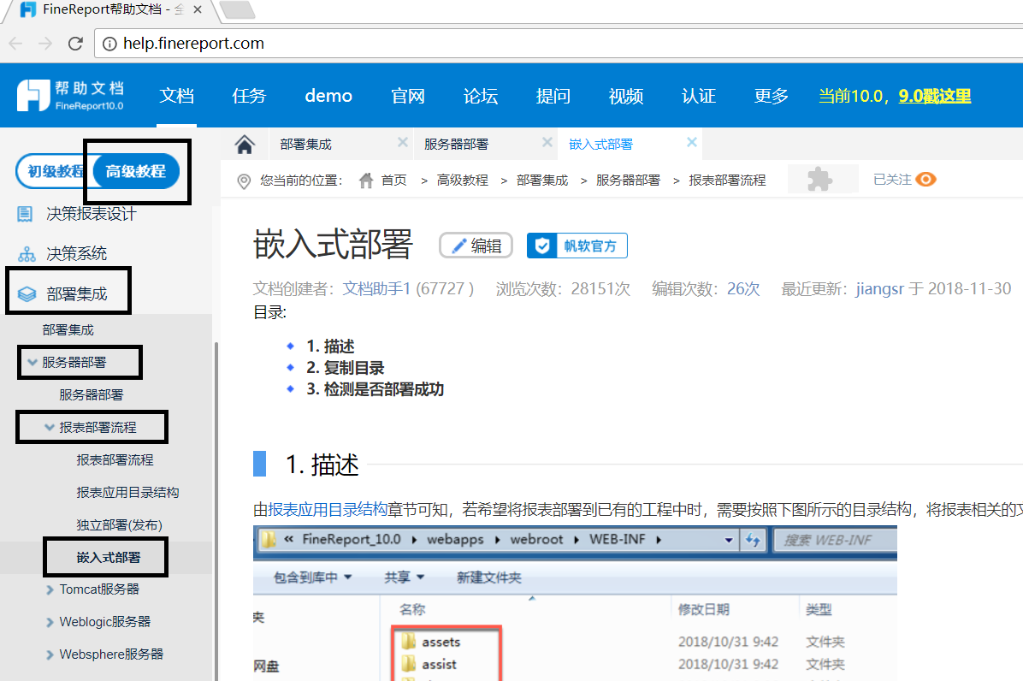
Task: Click the 帆软官方 badge
Action: (x=577, y=246)
